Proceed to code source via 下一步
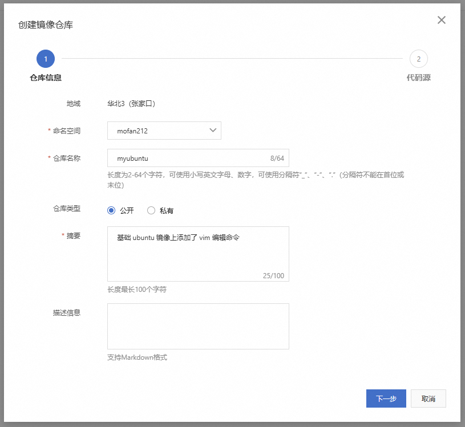The height and width of the screenshot is (427, 465). (x=386, y=398)
